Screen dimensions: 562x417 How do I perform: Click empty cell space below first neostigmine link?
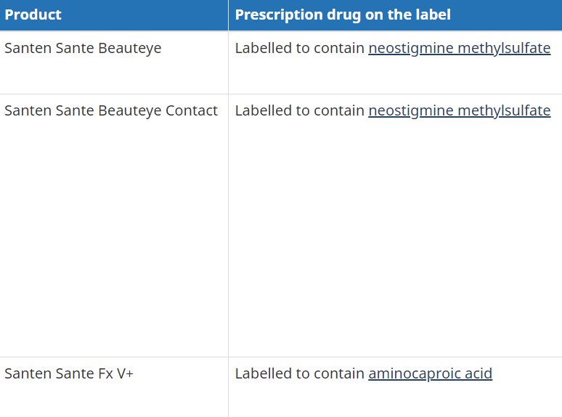click(394, 76)
